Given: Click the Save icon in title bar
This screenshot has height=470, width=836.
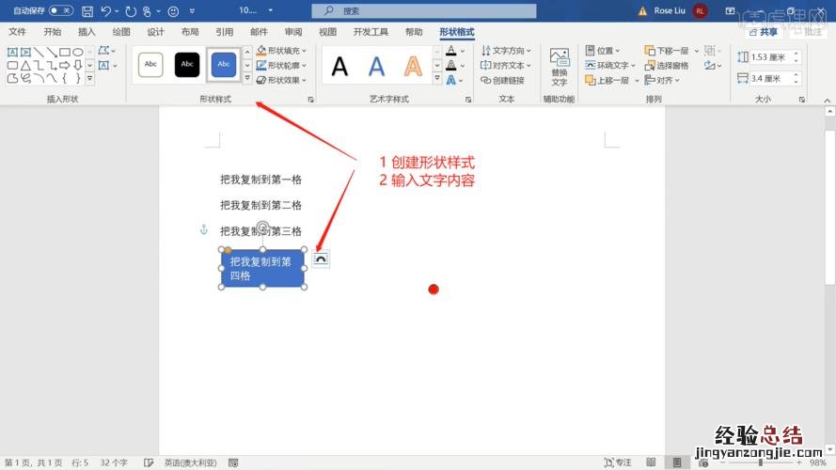Looking at the screenshot, I should [x=87, y=11].
